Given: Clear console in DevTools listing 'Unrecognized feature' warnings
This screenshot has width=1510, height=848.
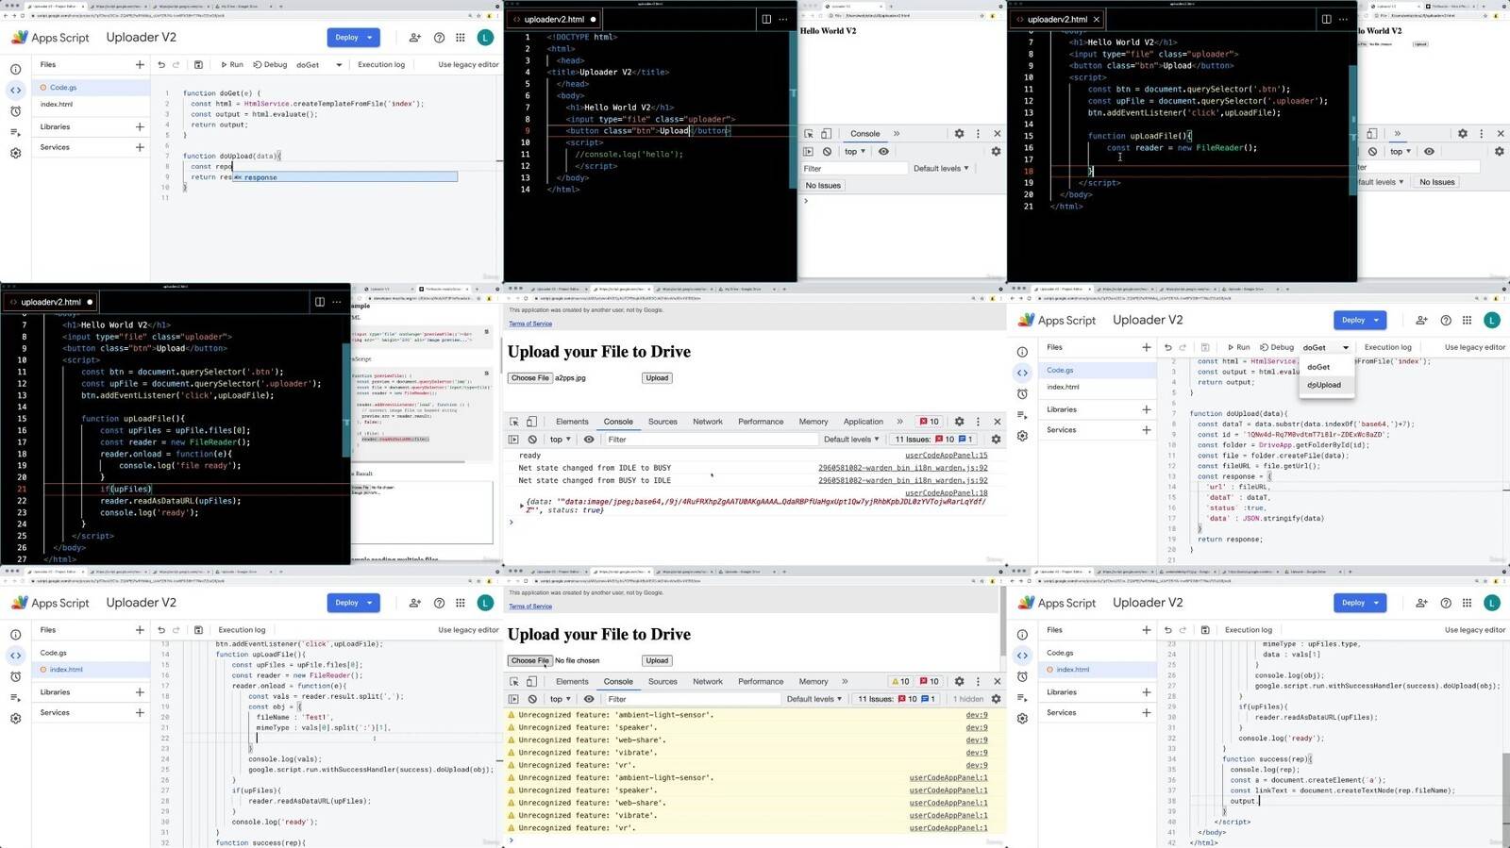Looking at the screenshot, I should (x=532, y=699).
